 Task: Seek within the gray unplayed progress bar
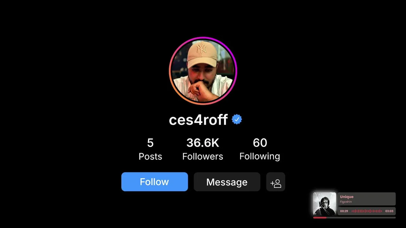click(x=361, y=218)
